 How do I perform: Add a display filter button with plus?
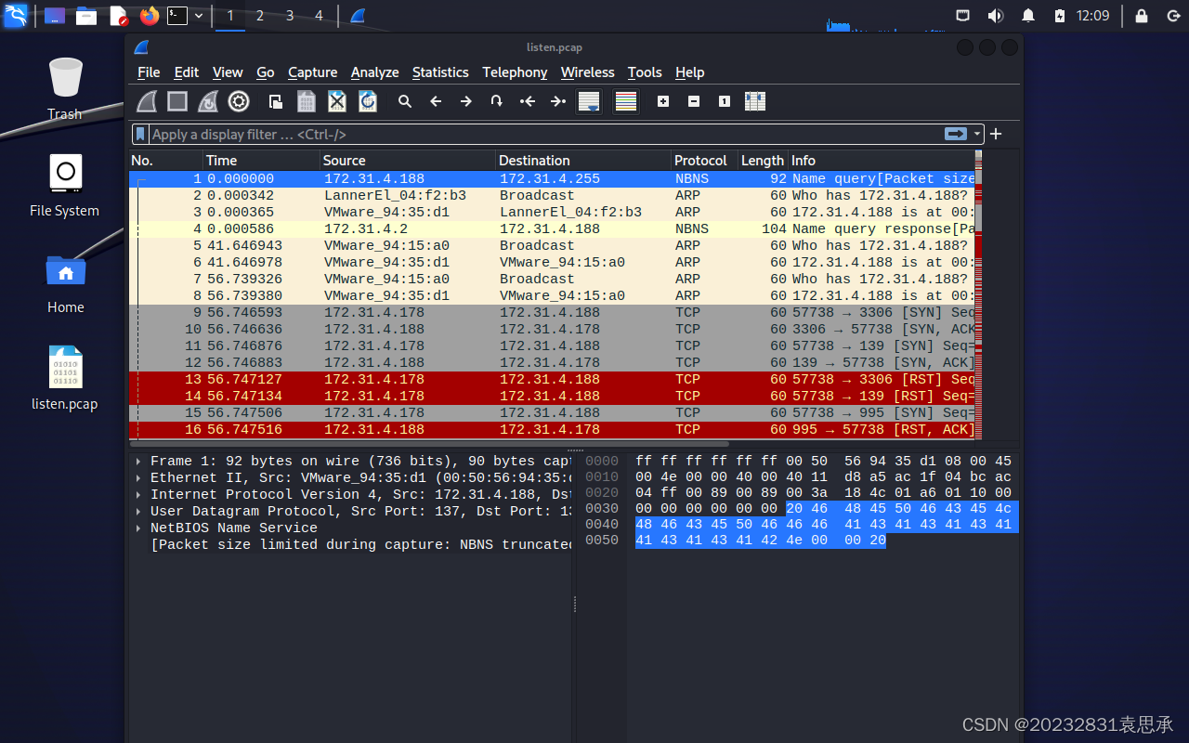996,134
